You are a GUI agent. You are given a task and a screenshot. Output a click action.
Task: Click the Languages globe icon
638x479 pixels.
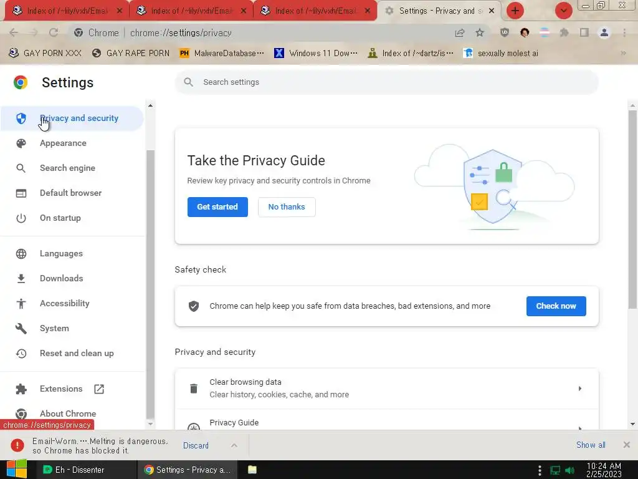click(x=21, y=254)
